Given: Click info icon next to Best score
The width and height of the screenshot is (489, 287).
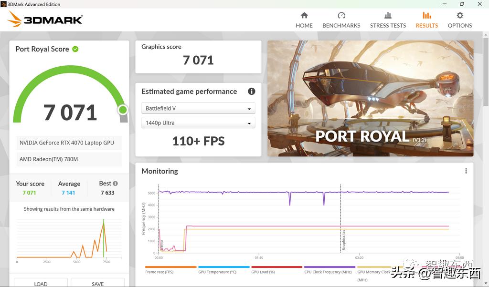Looking at the screenshot, I should coord(115,184).
